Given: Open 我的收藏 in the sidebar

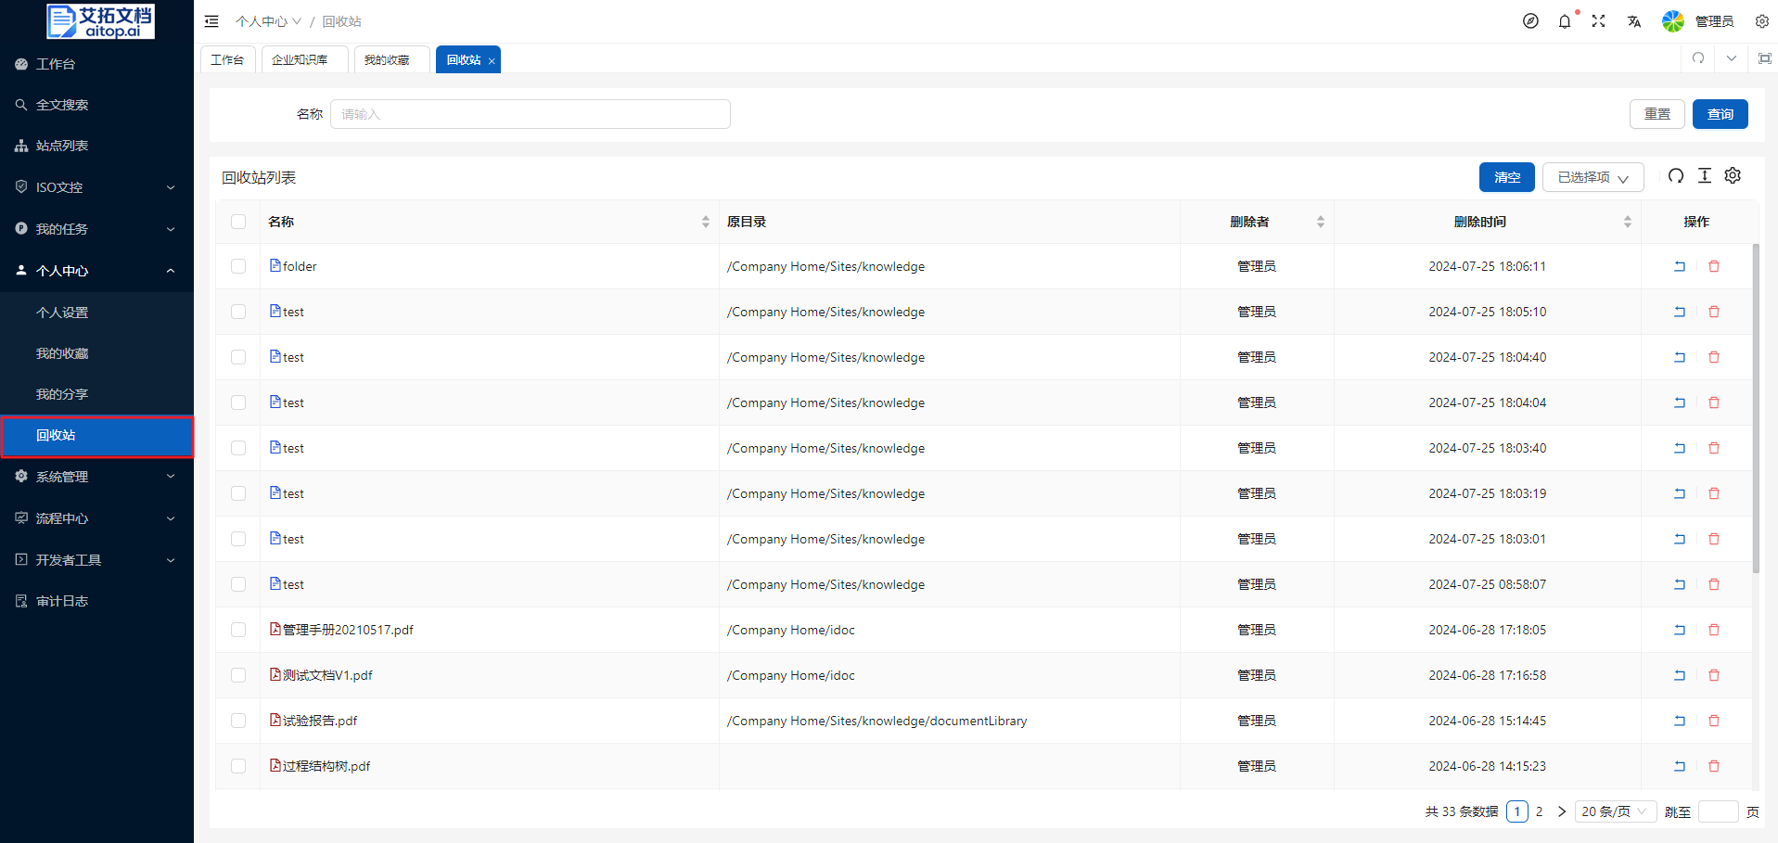Looking at the screenshot, I should [x=62, y=353].
